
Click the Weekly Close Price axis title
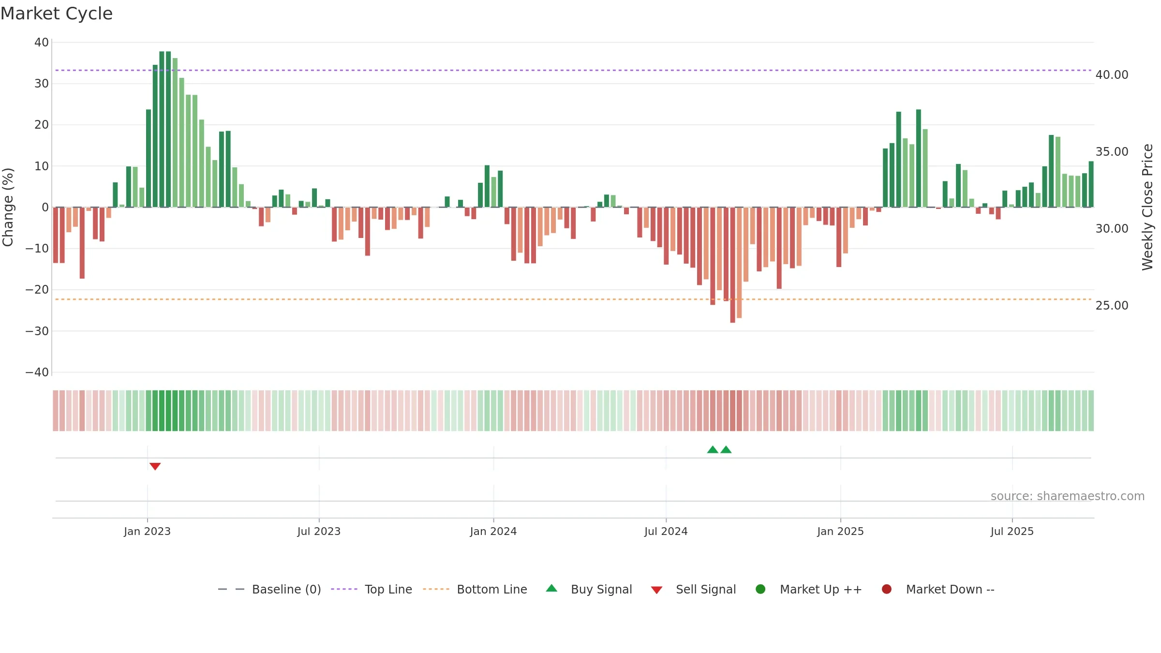1147,207
